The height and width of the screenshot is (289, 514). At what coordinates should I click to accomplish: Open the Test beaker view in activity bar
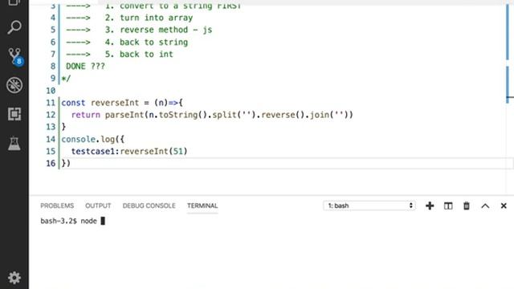[x=14, y=144]
